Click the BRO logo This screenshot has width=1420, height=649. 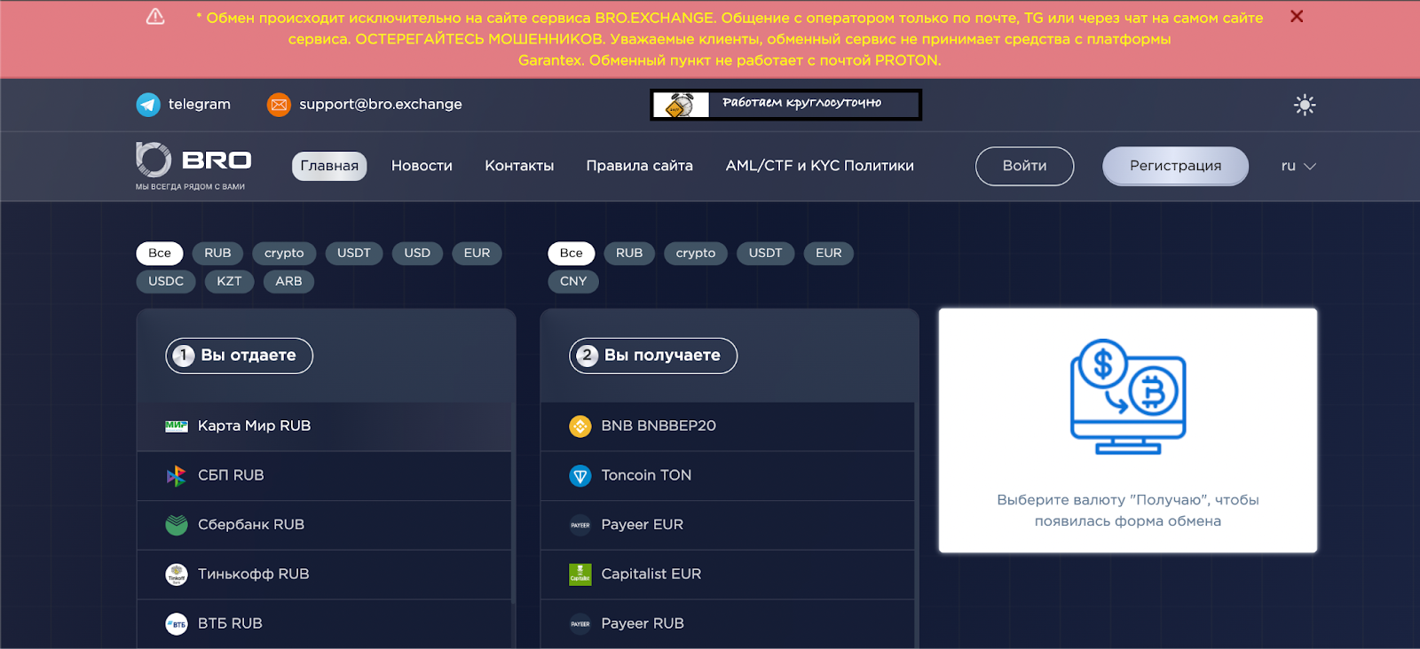pyautogui.click(x=193, y=166)
